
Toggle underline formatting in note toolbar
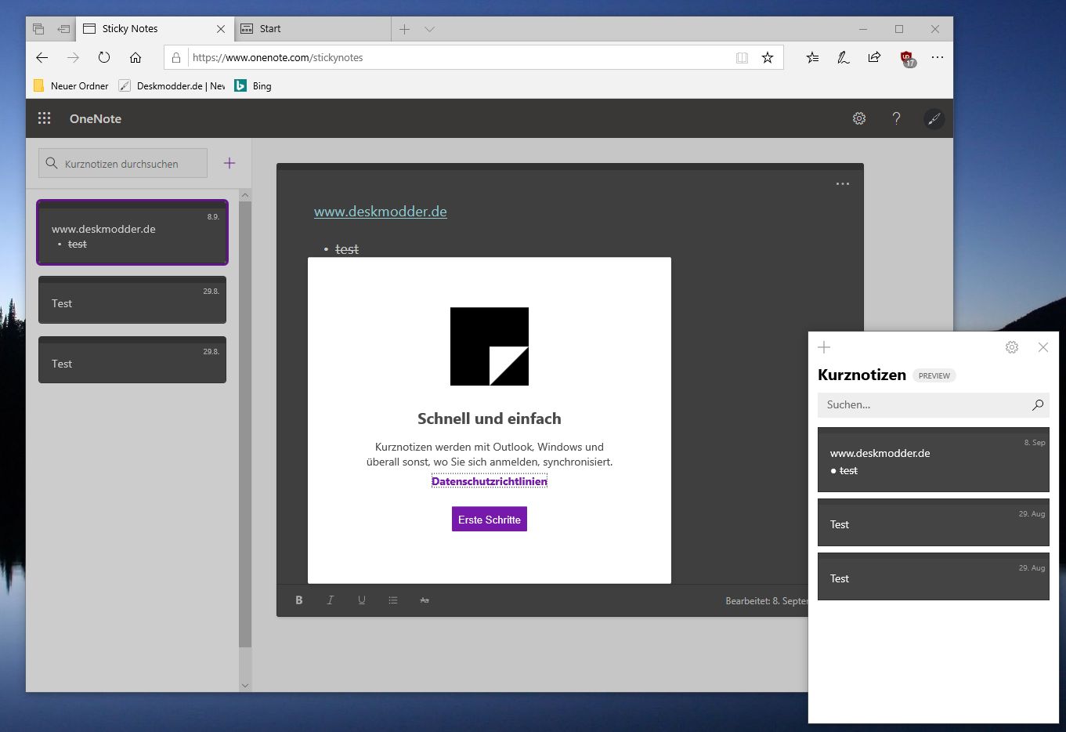coord(362,600)
